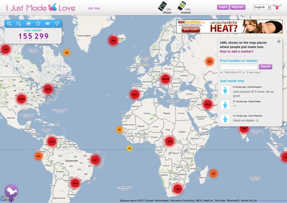Zoom out using the magnifier minus icon
This screenshot has width=287, height=203.
tap(19, 24)
